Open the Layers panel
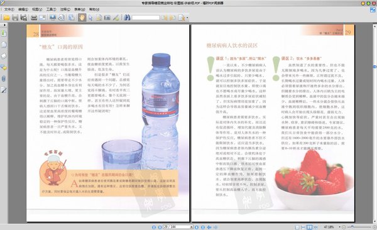This screenshot has width=377, height=230. (x=4, y=56)
